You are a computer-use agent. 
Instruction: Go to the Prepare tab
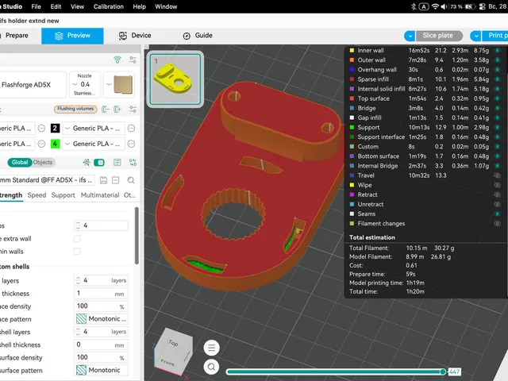(x=17, y=36)
